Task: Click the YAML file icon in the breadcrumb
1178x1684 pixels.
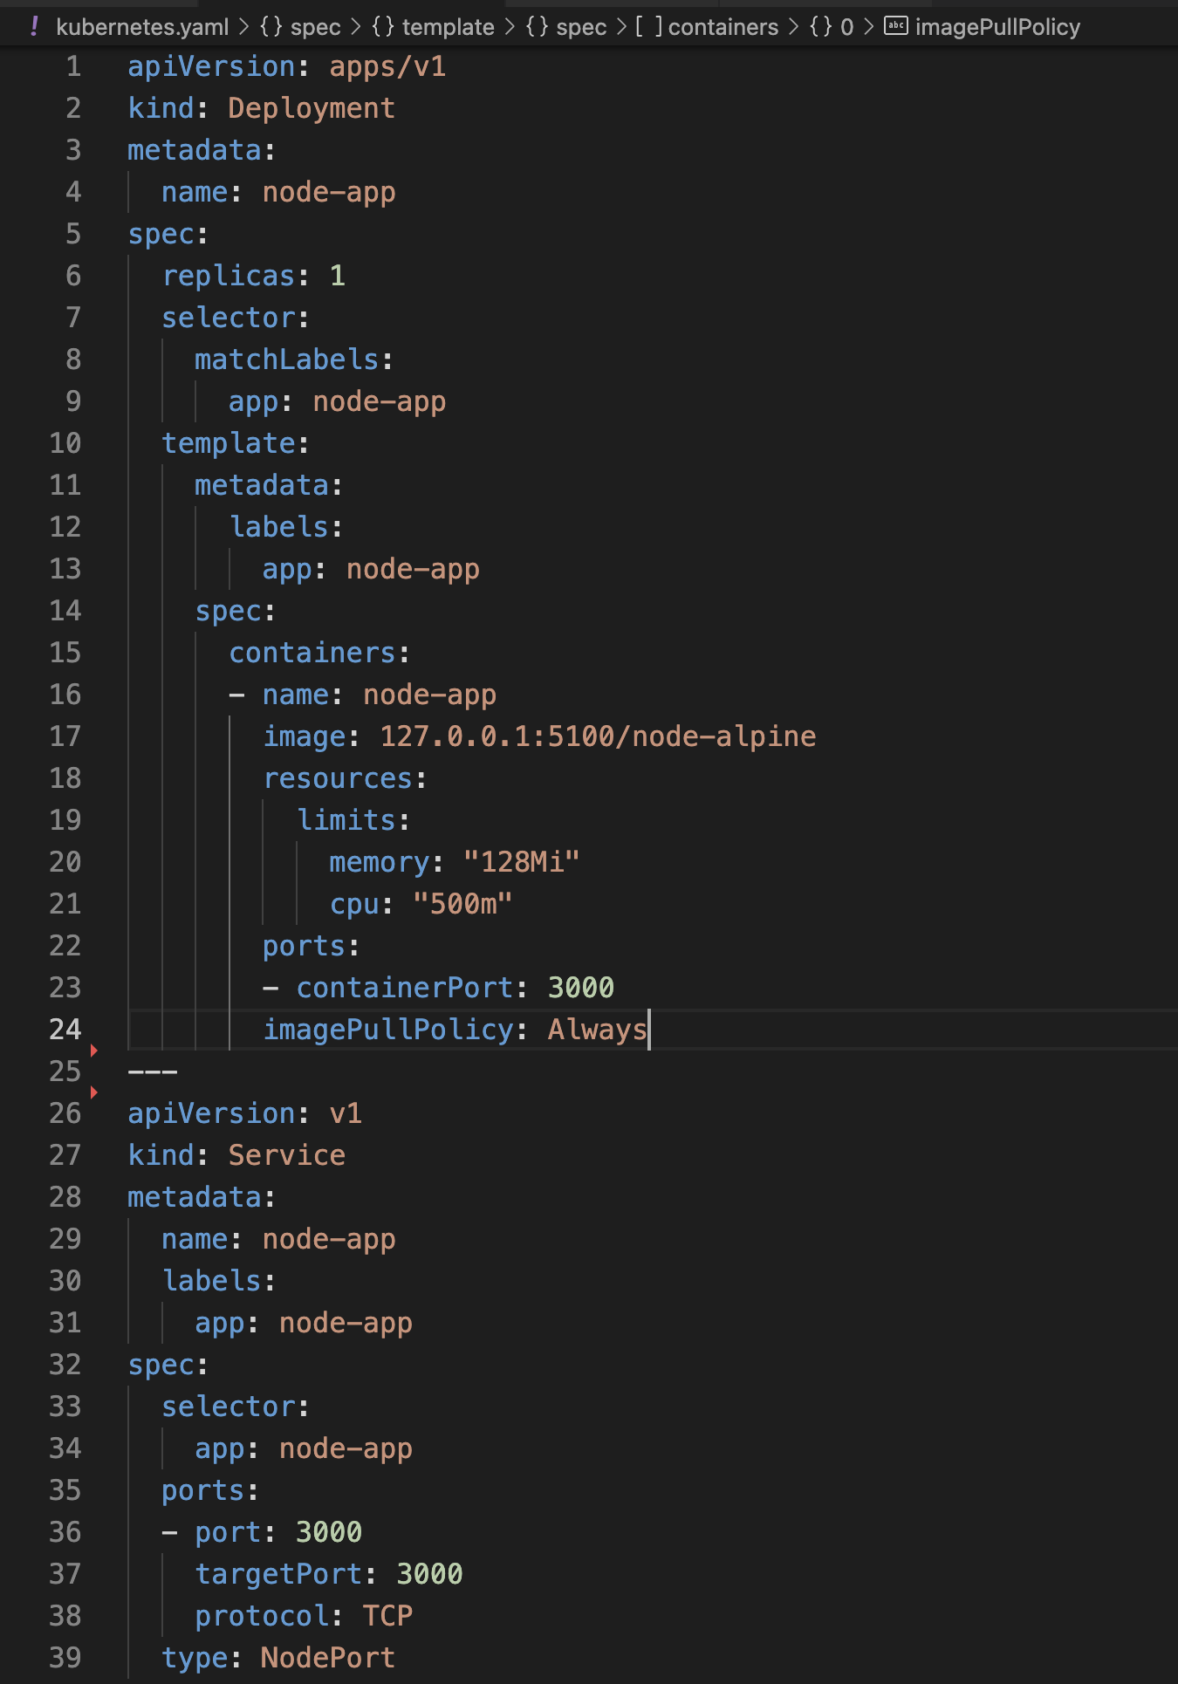Action: point(34,27)
